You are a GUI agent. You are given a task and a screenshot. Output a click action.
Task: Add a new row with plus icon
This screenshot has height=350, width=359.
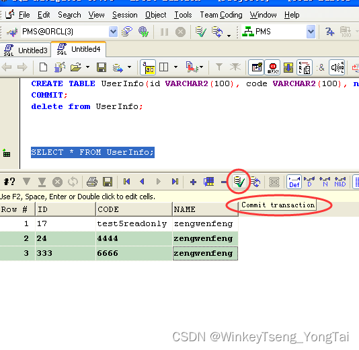point(193,182)
